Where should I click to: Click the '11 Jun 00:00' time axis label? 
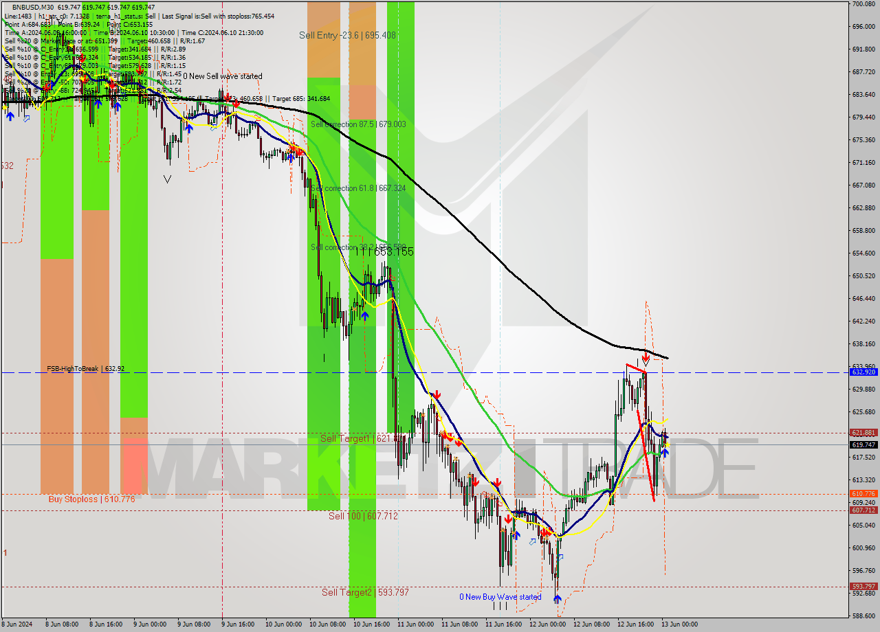415,624
